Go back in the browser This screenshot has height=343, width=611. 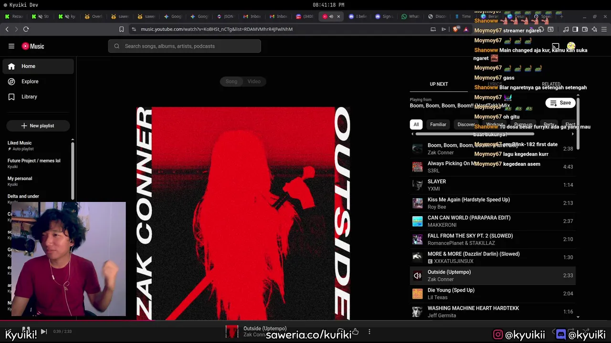click(x=7, y=29)
